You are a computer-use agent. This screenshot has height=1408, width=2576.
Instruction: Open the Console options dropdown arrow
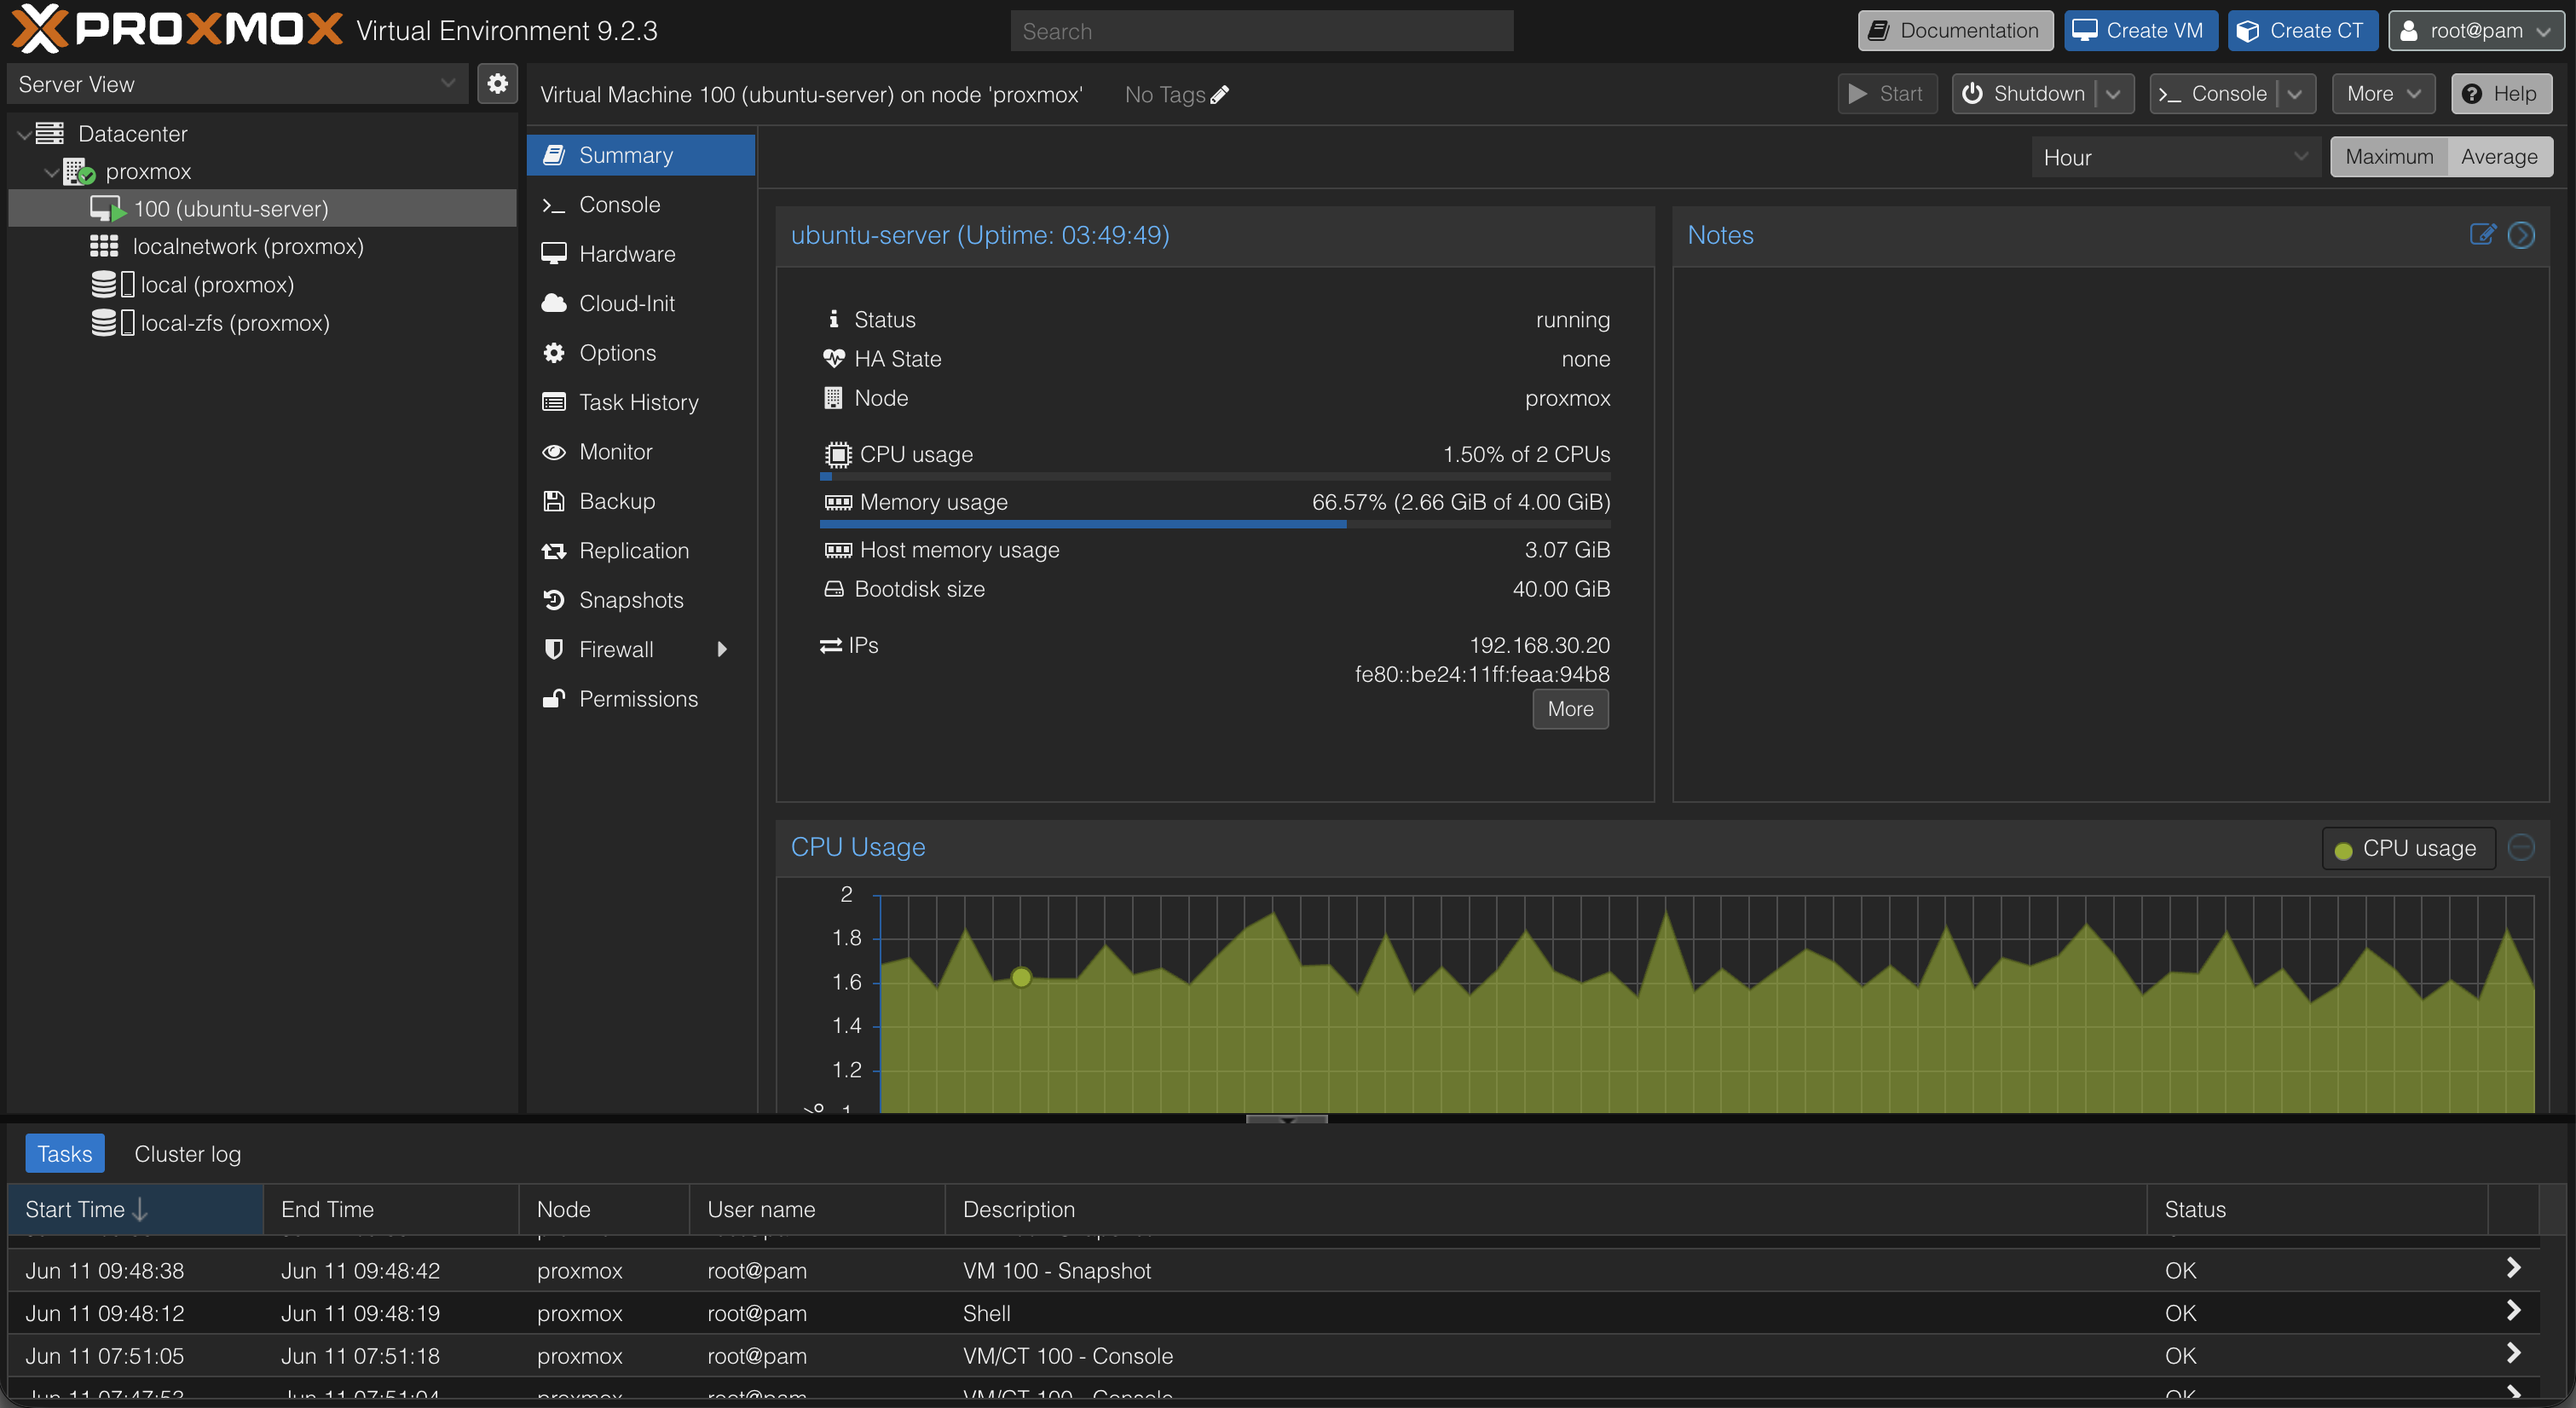2295,94
